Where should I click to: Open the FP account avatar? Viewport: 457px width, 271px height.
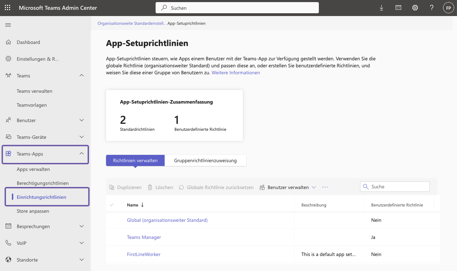[x=448, y=8]
